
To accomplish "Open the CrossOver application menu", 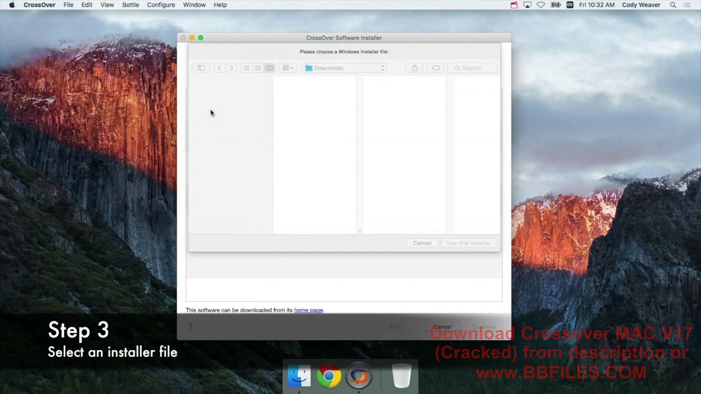I will click(39, 5).
